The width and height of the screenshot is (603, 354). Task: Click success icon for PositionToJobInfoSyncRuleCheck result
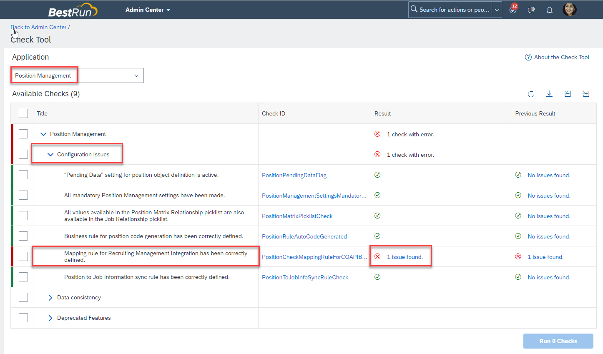point(377,277)
